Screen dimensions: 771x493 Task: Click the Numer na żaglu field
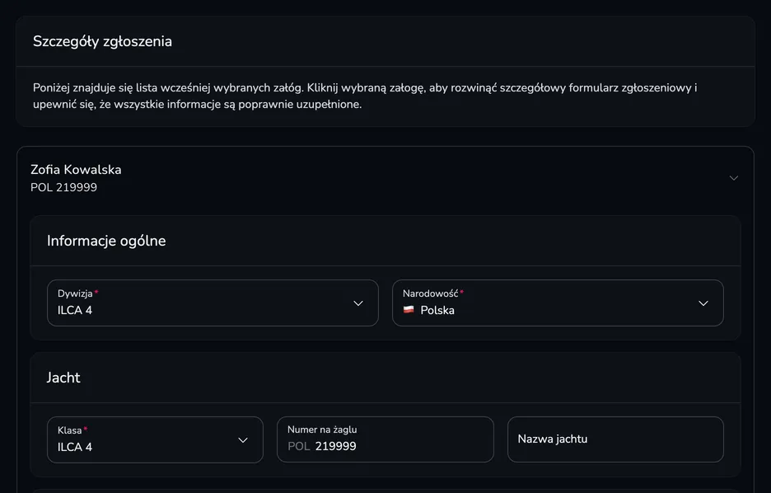pos(385,440)
